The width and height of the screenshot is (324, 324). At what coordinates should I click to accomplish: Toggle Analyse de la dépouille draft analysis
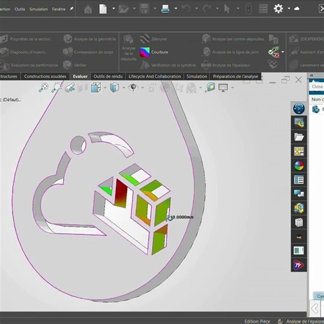128,48
